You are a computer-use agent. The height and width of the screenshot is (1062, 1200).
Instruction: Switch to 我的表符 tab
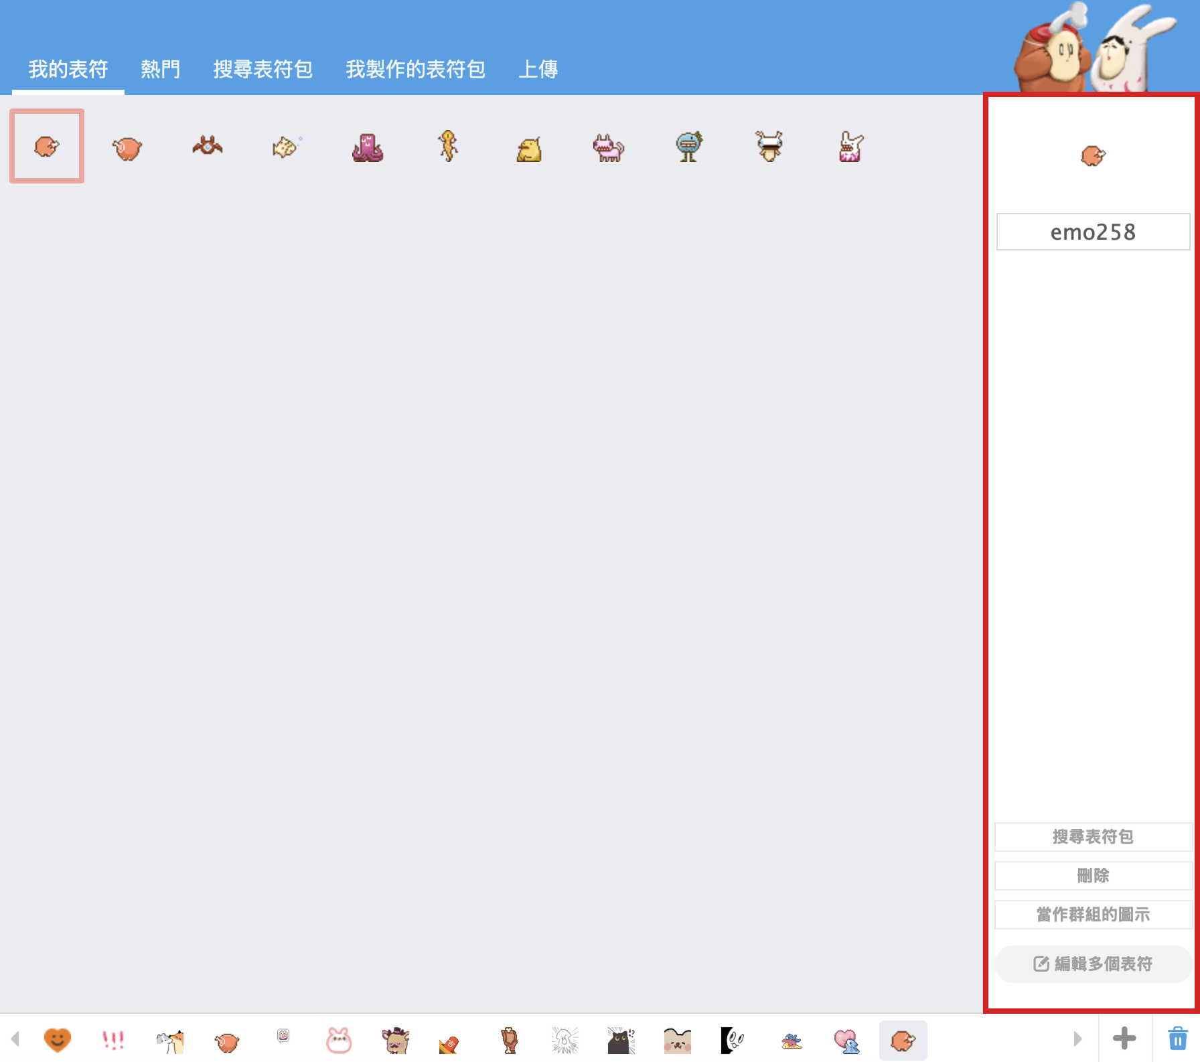click(x=68, y=69)
